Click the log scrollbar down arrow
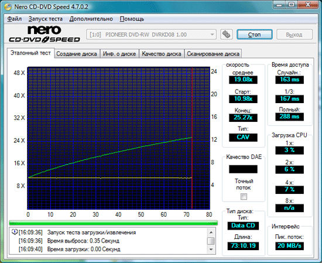 pyautogui.click(x=211, y=249)
